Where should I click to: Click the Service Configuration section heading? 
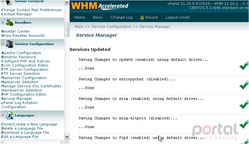(34, 44)
